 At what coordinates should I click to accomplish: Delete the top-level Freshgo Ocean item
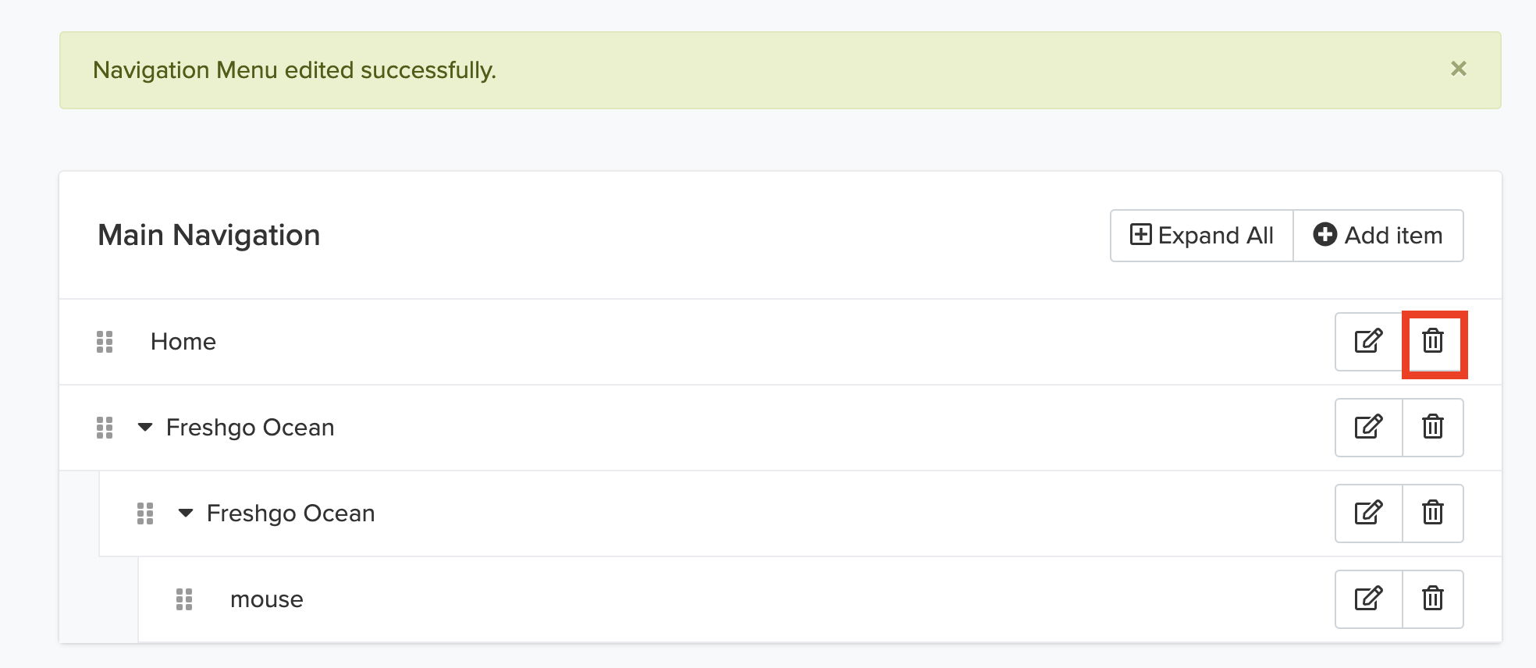[x=1433, y=428]
